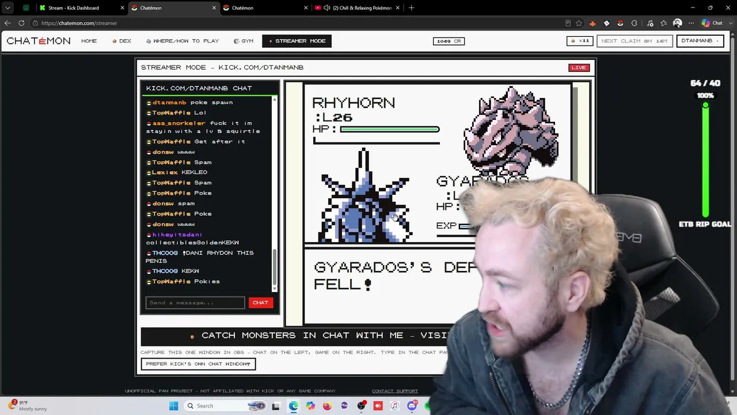Open the media control music icon
Image resolution: width=737 pixels, height=415 pixels.
point(650,23)
